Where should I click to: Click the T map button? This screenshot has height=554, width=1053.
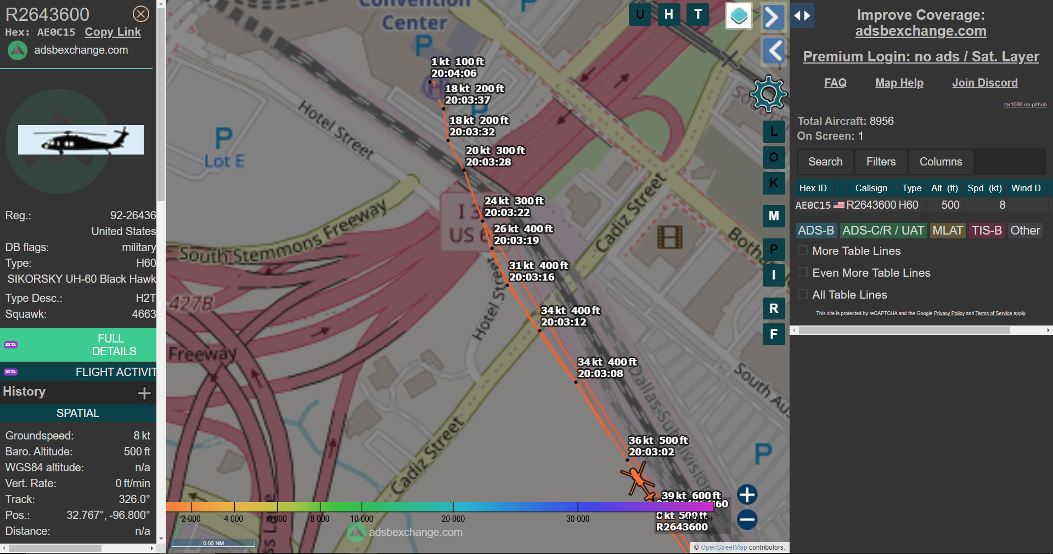coord(698,15)
